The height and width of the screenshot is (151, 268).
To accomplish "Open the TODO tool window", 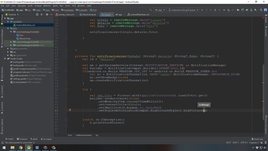I will pyautogui.click(x=9, y=139).
